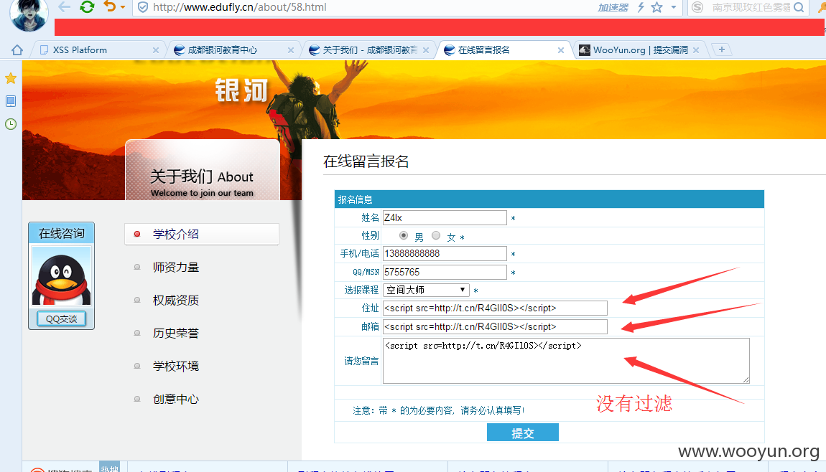Click the Sogou search engine icon
The width and height of the screenshot is (826, 472).
coord(697,7)
